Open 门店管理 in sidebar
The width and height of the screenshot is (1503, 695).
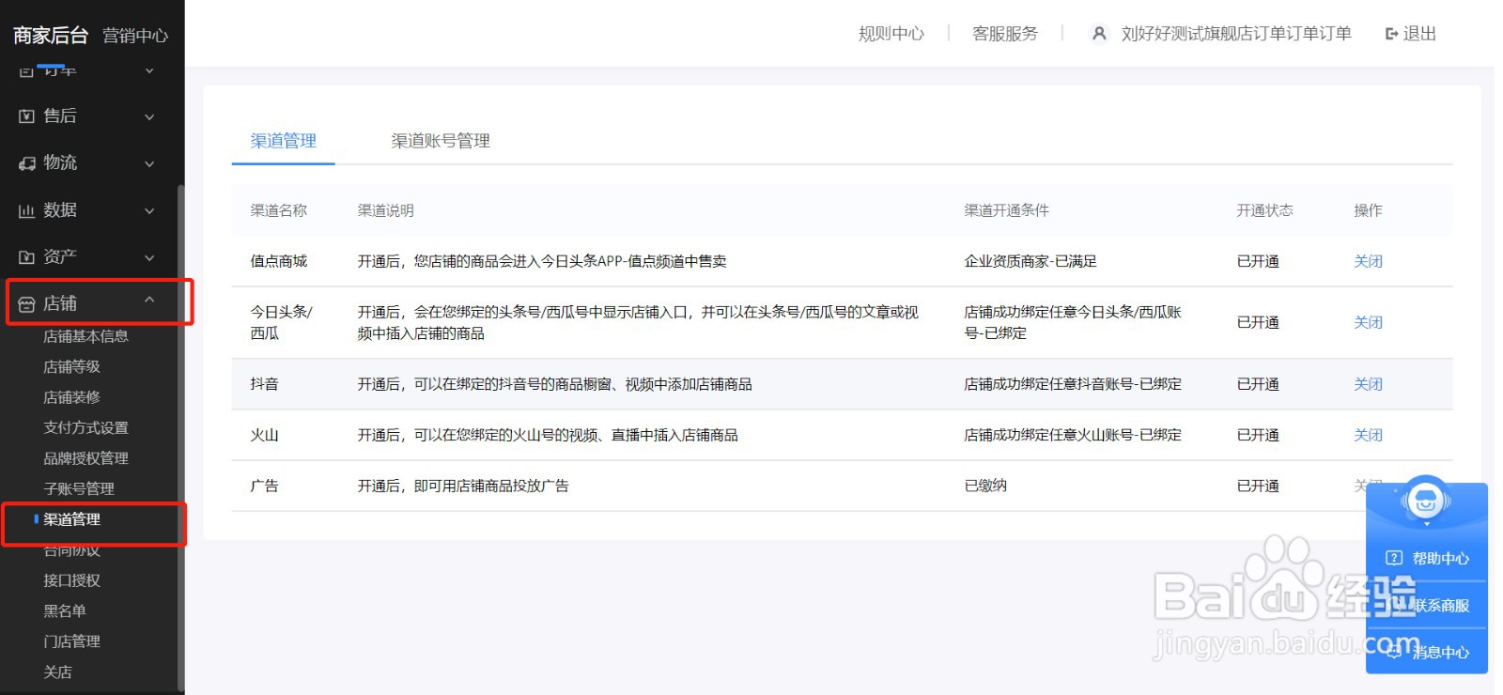(71, 641)
